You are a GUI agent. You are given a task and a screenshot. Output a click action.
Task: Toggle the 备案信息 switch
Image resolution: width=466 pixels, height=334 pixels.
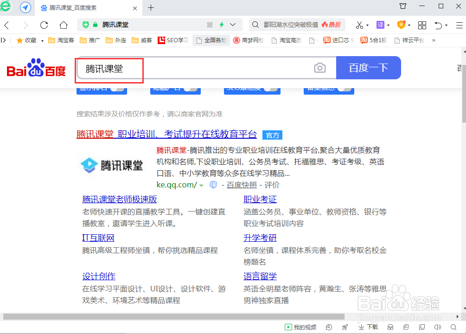point(345,89)
